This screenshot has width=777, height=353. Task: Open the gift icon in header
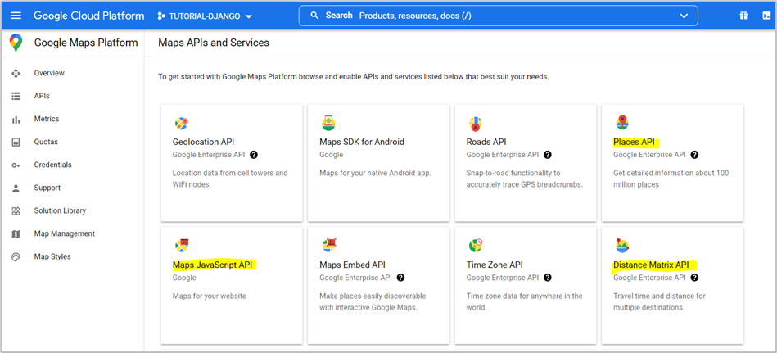[x=743, y=16]
